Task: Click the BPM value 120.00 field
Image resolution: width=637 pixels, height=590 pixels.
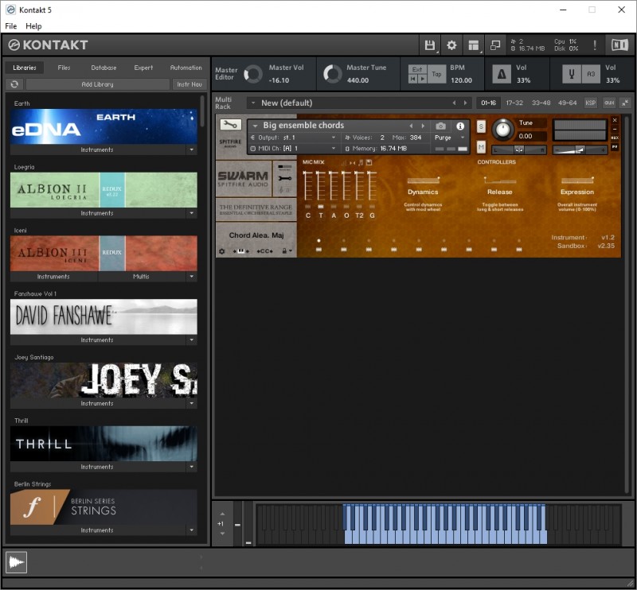Action: pyautogui.click(x=462, y=80)
